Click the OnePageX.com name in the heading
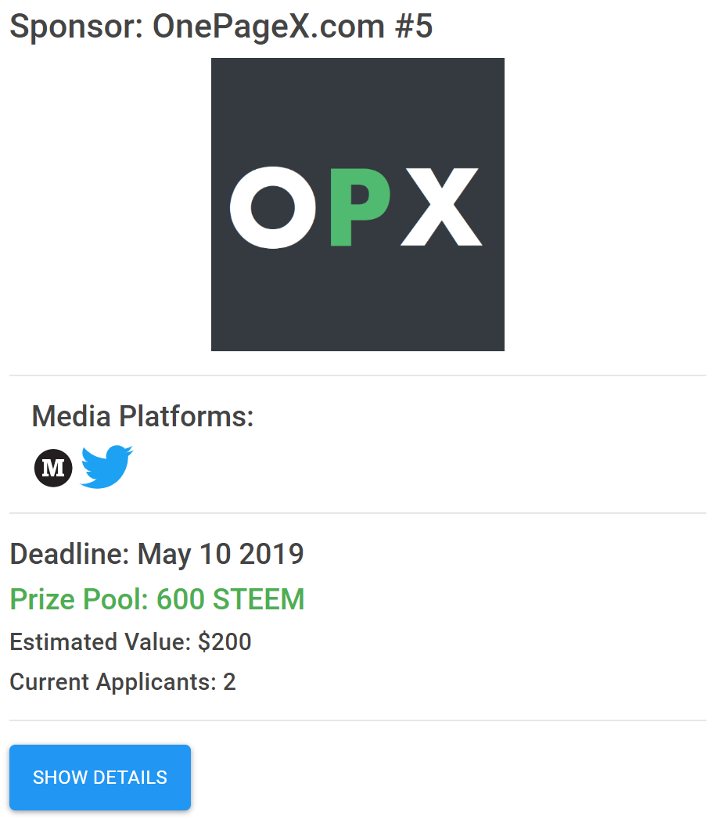The image size is (715, 819). point(268,26)
